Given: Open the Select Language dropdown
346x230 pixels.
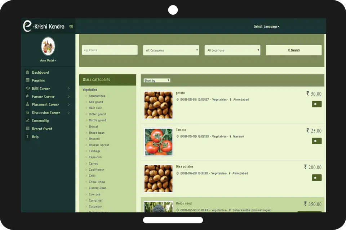Looking at the screenshot, I should [266, 26].
